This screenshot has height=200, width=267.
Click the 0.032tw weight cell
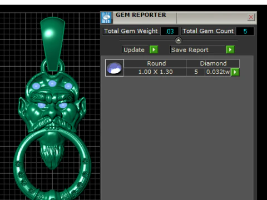tap(218, 72)
